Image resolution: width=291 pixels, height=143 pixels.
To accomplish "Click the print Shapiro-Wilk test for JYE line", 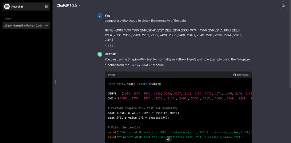I will [x=176, y=137].
